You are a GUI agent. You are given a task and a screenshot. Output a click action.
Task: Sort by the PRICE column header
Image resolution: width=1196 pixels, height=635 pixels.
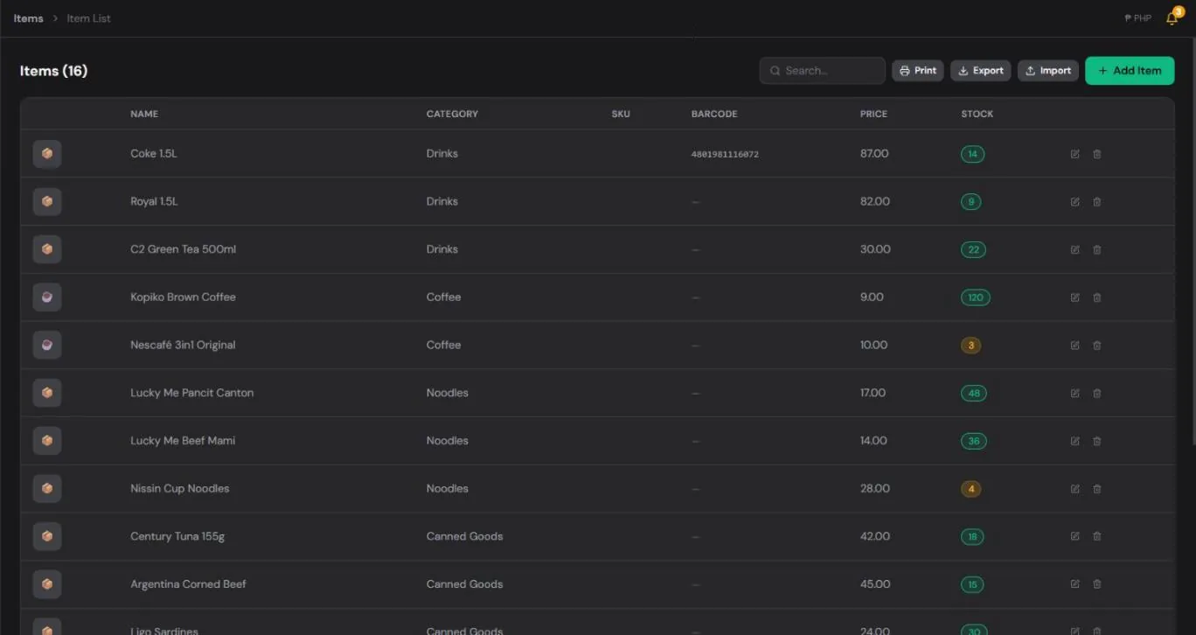pyautogui.click(x=873, y=114)
